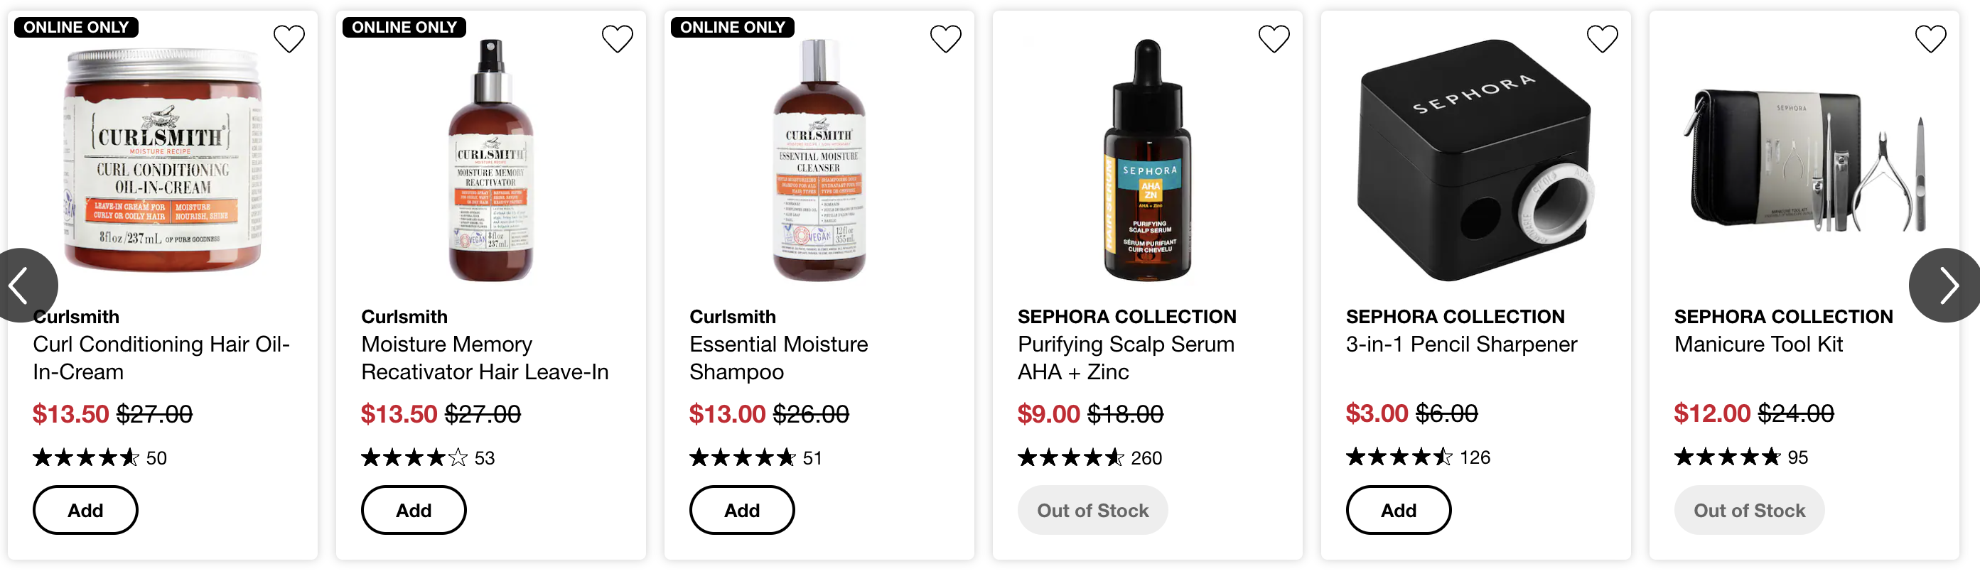Add Essential Moisture Shampoo to basket
Viewport: 1980px width, 581px height.
(742, 510)
